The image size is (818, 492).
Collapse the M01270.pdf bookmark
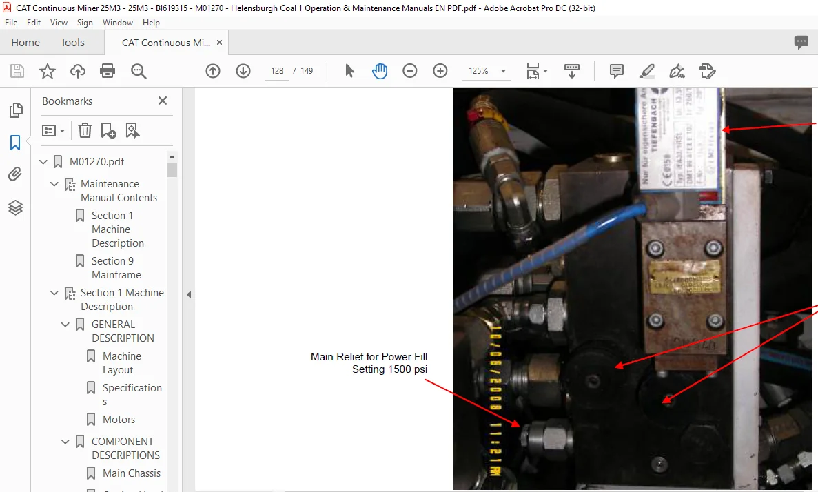pyautogui.click(x=43, y=162)
